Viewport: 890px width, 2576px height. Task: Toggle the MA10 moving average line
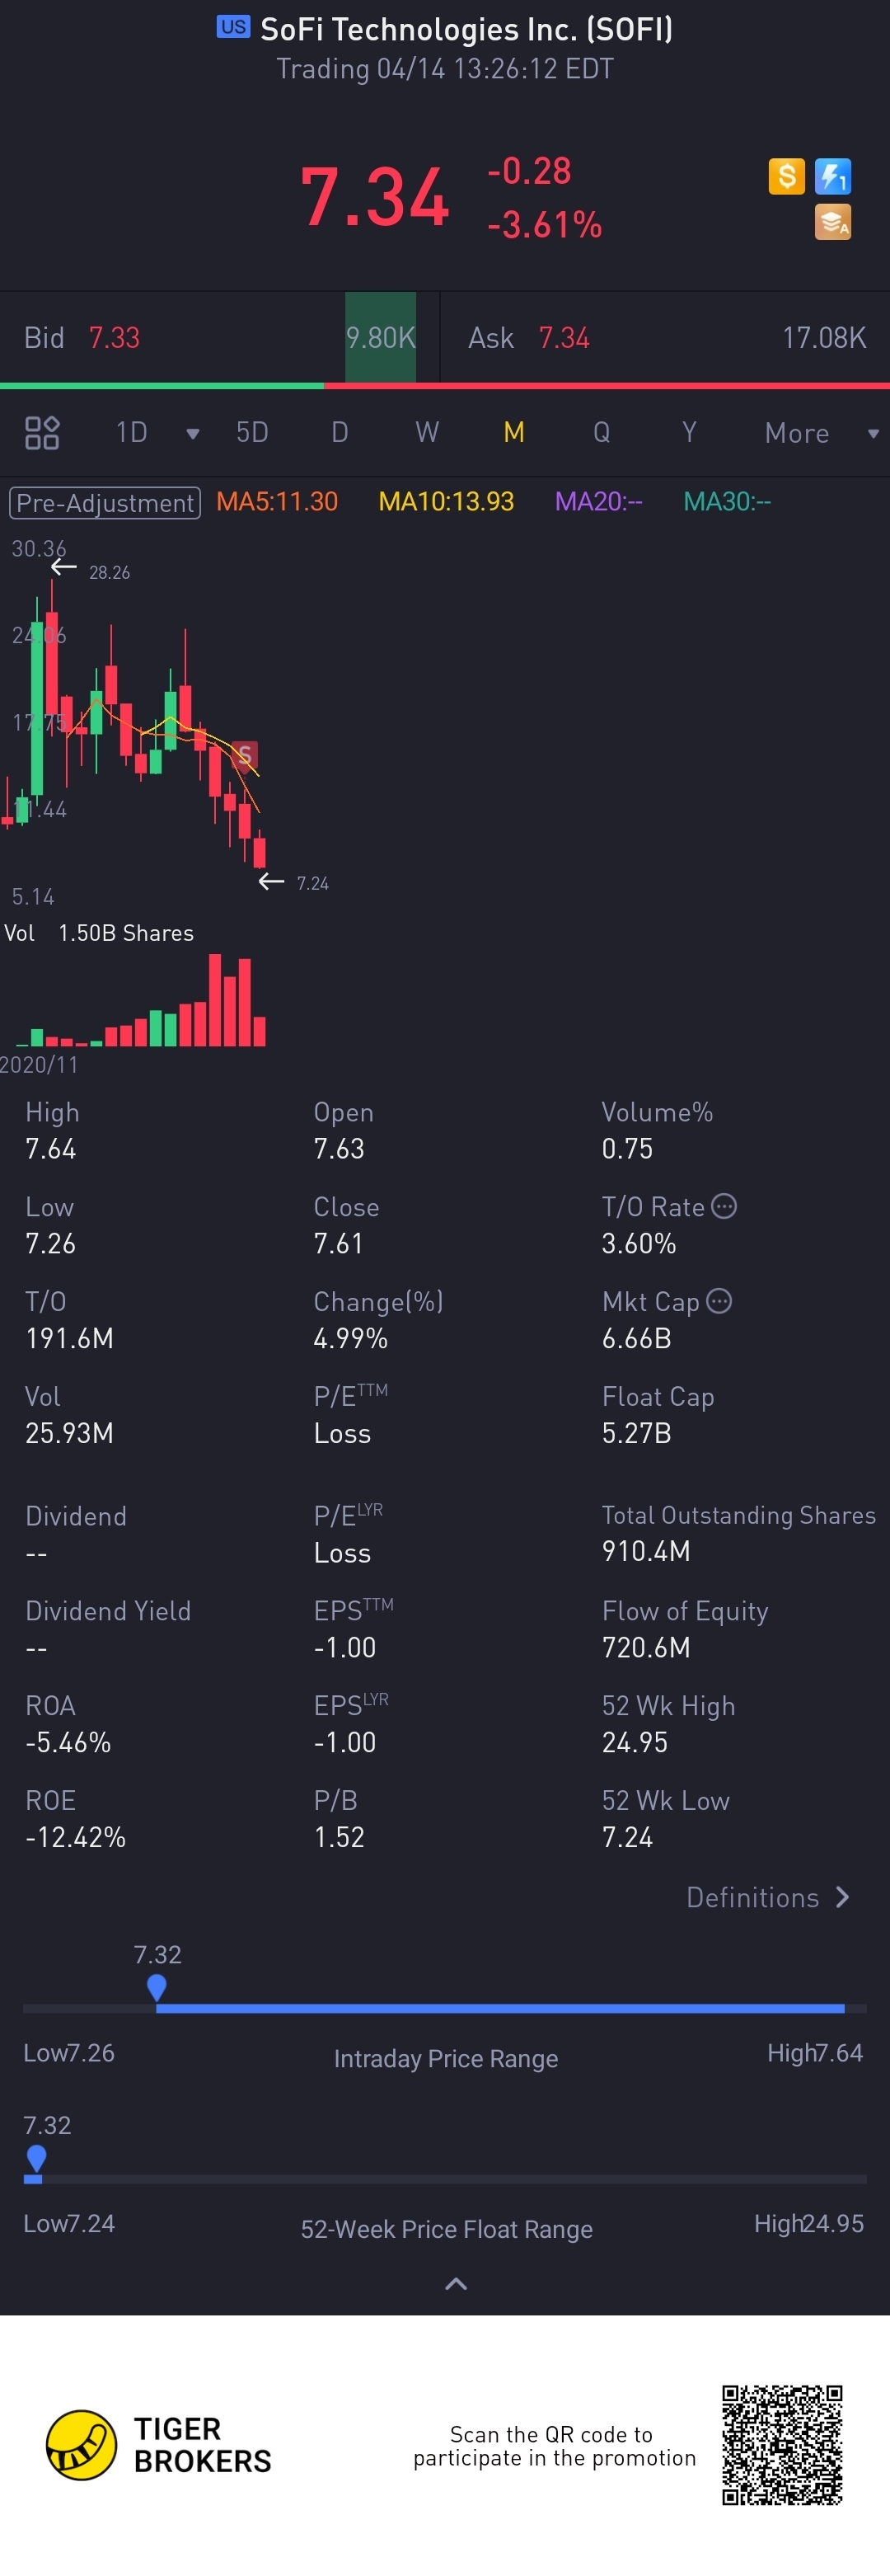(446, 502)
